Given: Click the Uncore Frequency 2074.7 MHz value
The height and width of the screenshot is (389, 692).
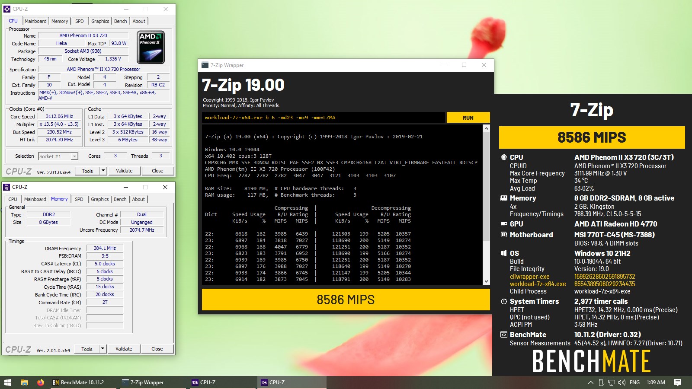Looking at the screenshot, I should 142,230.
